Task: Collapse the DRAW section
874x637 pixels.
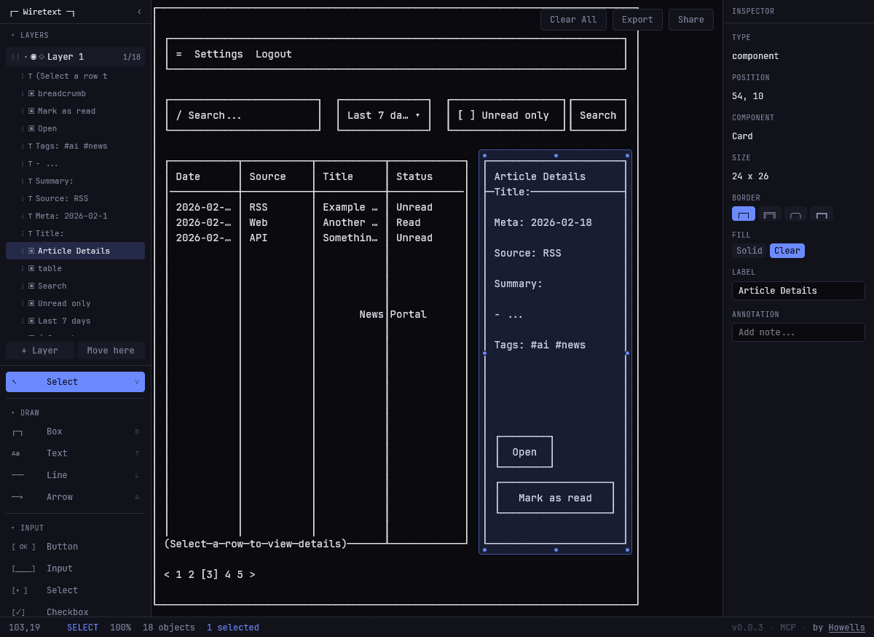Action: [x=12, y=413]
